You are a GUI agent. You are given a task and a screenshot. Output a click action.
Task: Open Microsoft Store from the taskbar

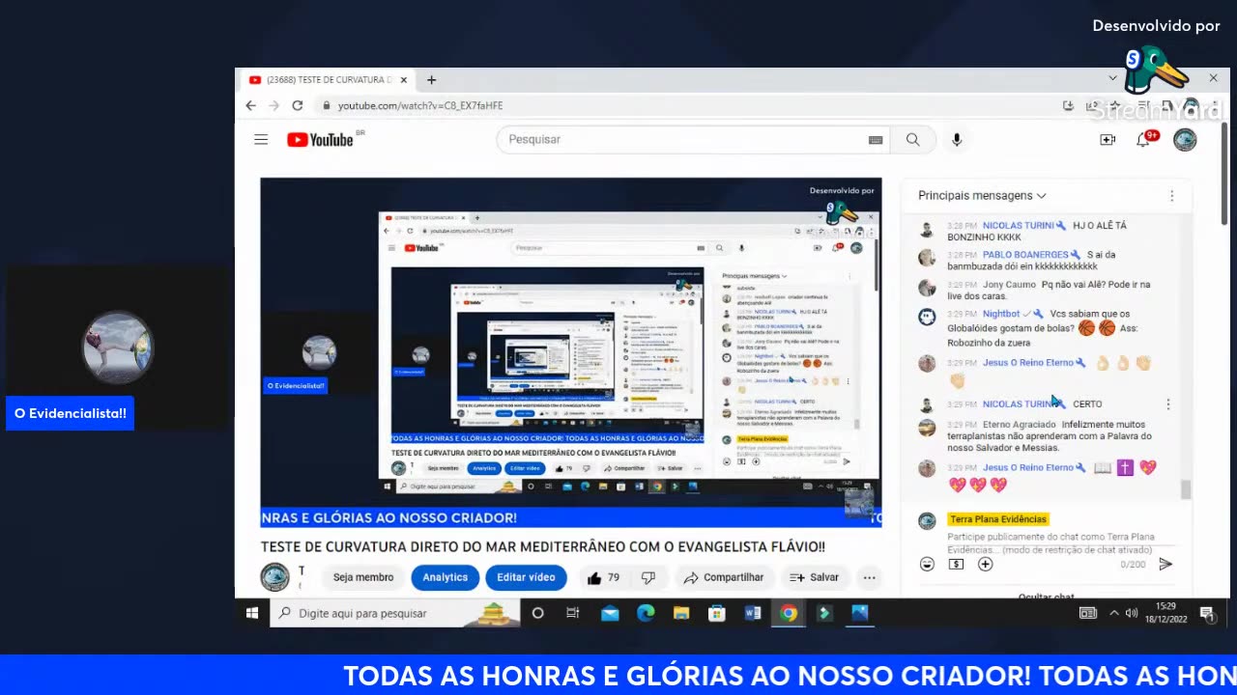coord(717,613)
